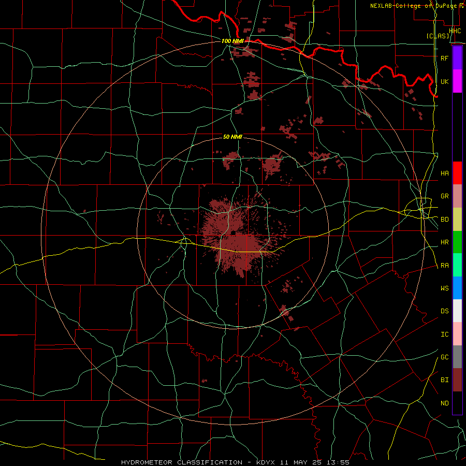The height and width of the screenshot is (466, 466).
Task: Click the HR legend label
Action: [x=444, y=242]
